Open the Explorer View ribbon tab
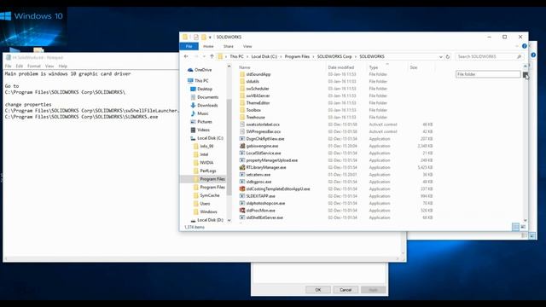Screen dimensions: 546x307 (x=247, y=46)
